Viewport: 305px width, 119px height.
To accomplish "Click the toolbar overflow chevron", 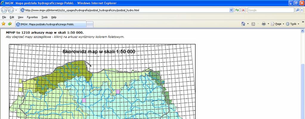I will 303,22.
